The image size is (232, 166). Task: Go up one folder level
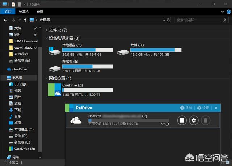[x=25, y=20]
